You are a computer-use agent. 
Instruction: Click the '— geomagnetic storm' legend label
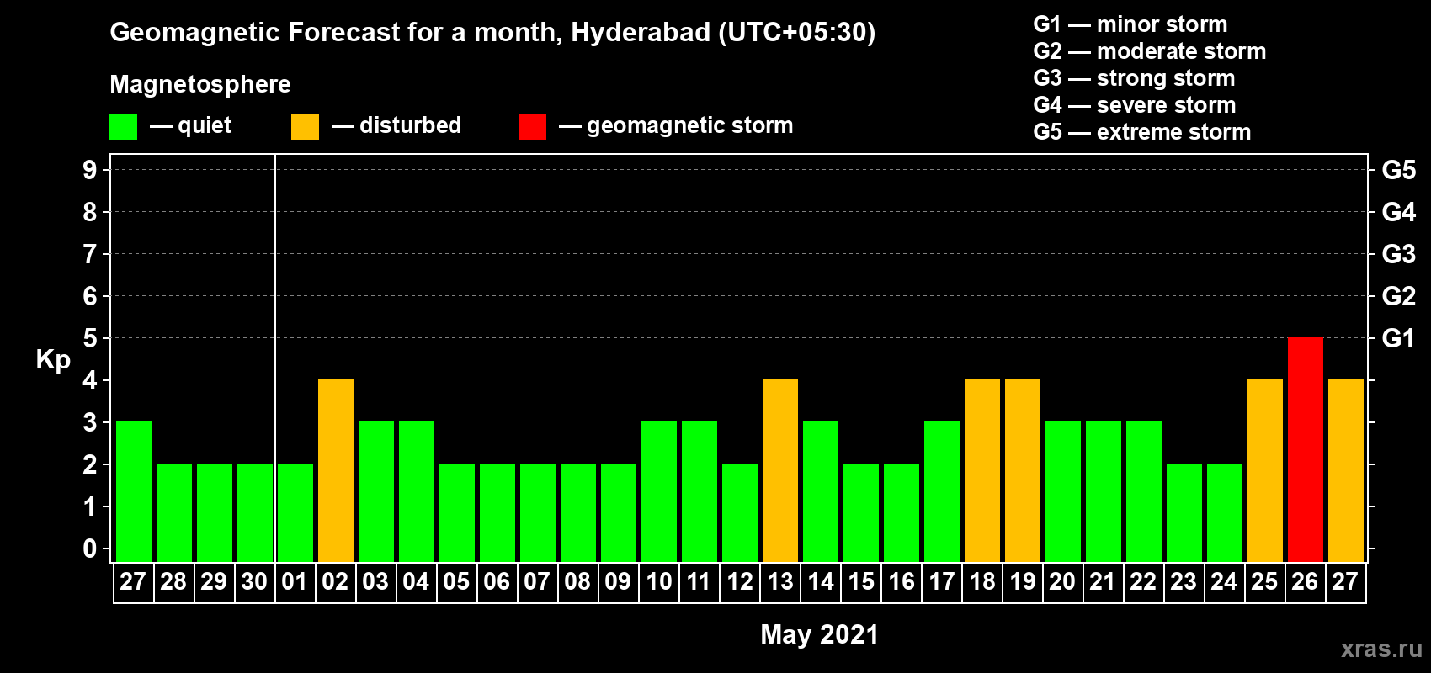[676, 126]
